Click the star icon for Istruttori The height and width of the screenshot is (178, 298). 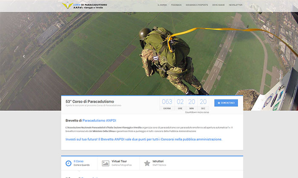pos(147,163)
